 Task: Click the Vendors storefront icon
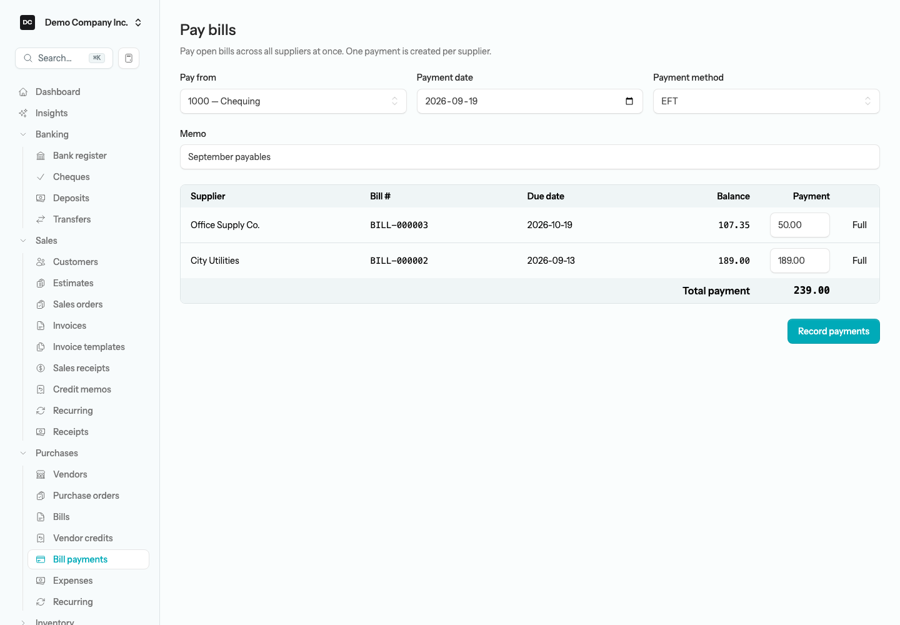41,474
